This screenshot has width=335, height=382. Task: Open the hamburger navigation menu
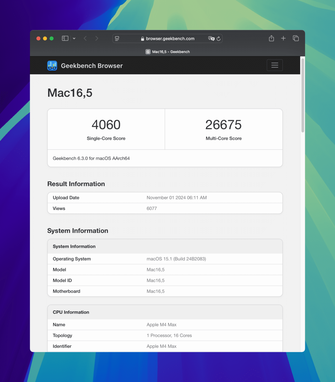coord(274,65)
